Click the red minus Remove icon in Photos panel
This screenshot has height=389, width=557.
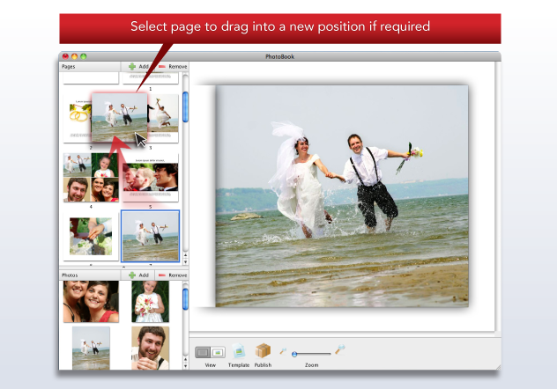tap(161, 275)
